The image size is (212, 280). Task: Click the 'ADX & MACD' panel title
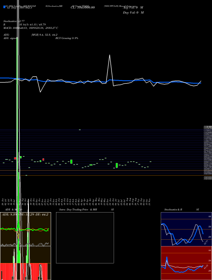pyautogui.click(x=14, y=210)
